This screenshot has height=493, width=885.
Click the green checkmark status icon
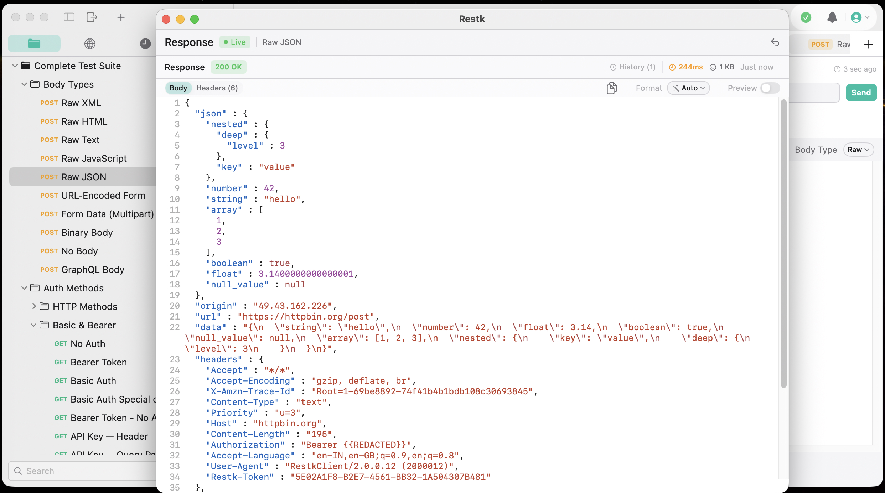(x=806, y=17)
